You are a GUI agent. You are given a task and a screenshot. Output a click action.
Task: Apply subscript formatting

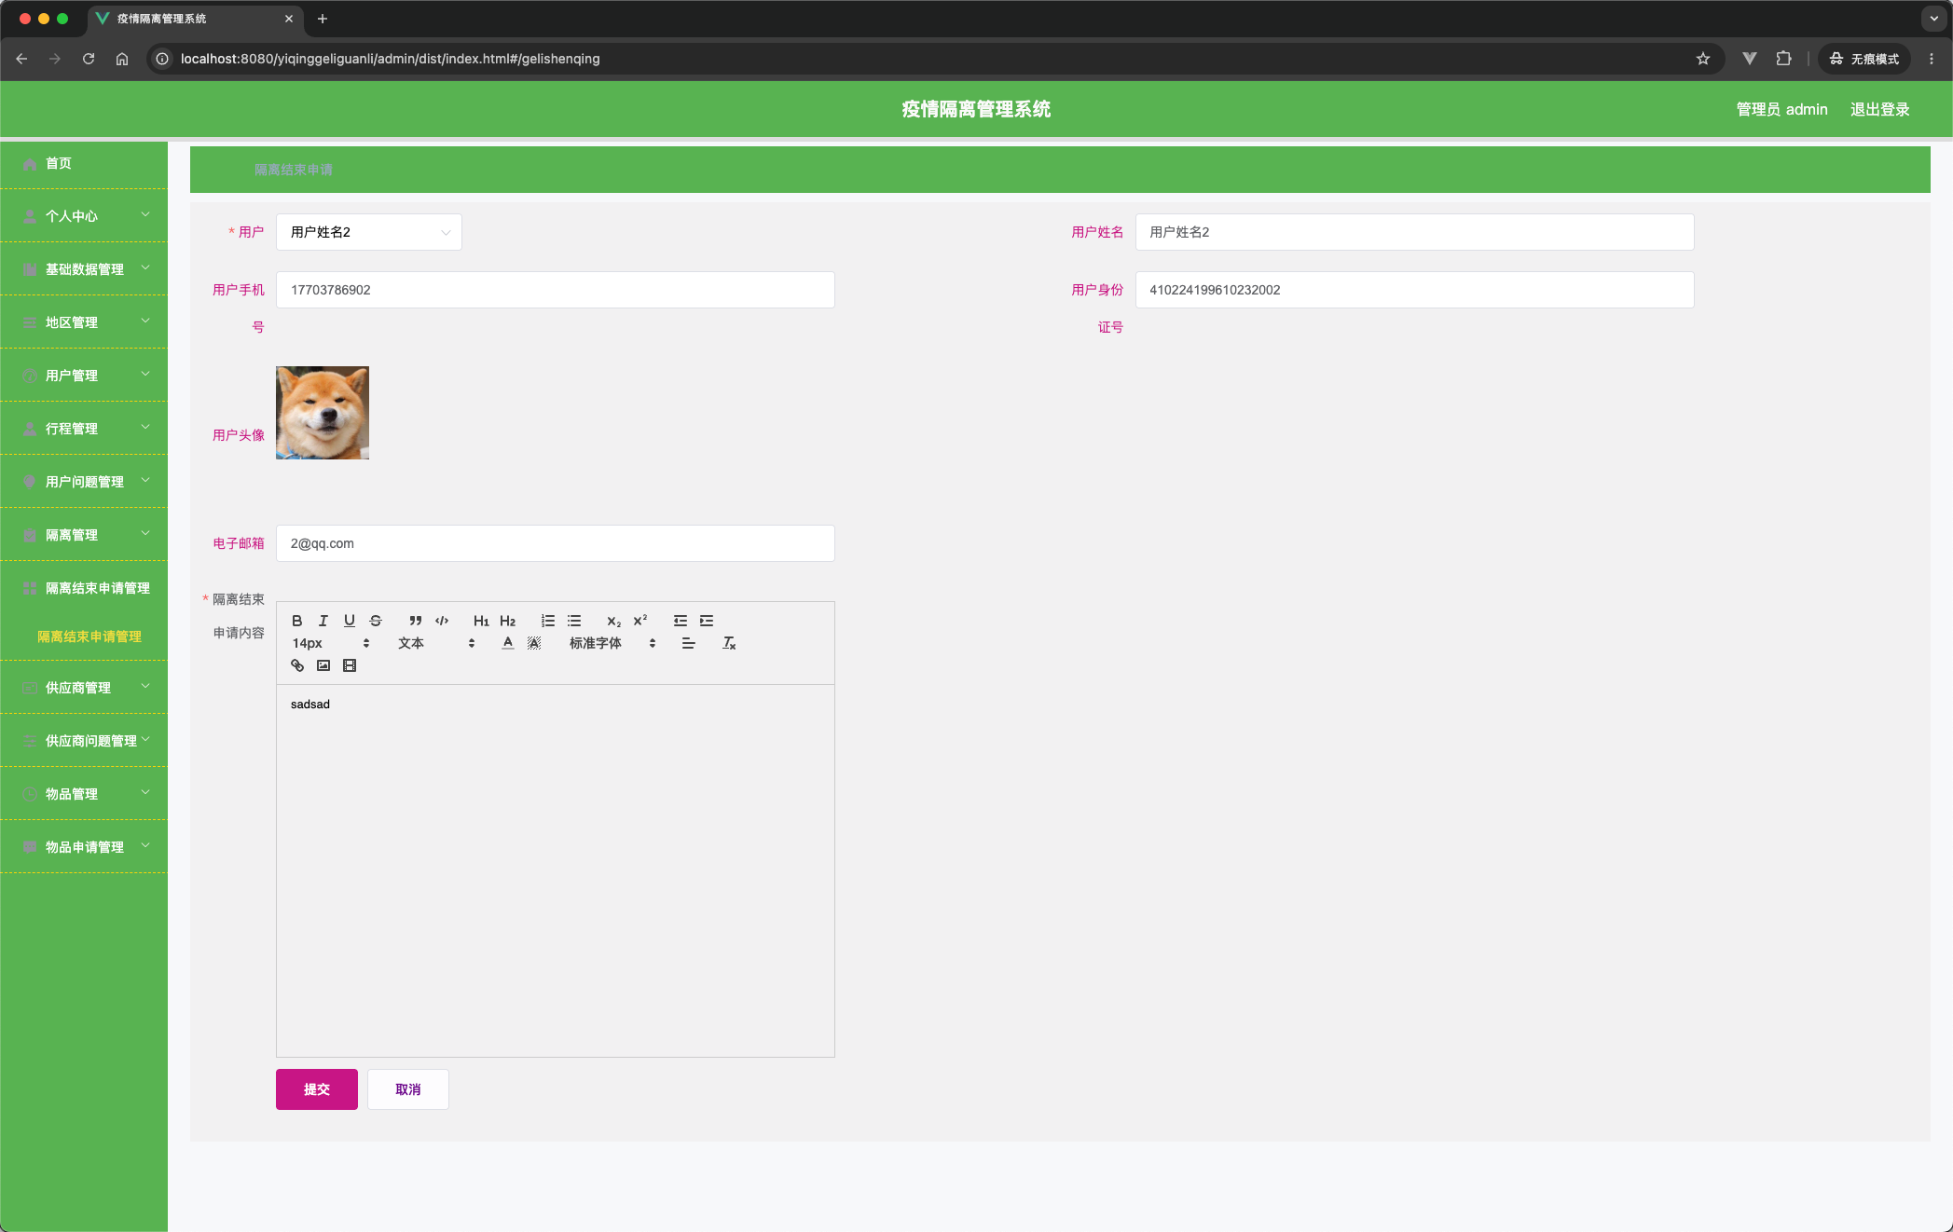pos(613,621)
